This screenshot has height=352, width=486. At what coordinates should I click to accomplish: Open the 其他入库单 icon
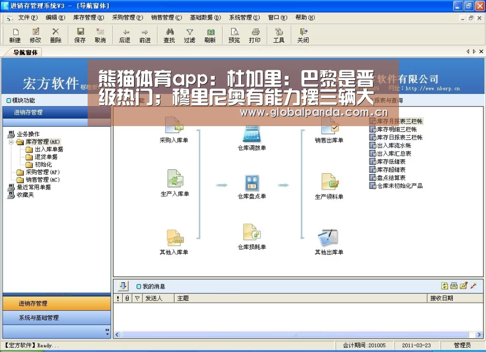click(x=174, y=242)
